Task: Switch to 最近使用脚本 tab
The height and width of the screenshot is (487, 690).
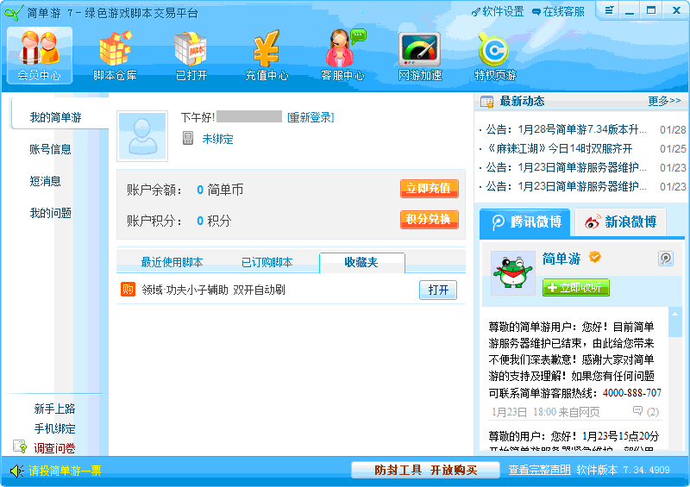Action: pyautogui.click(x=172, y=262)
